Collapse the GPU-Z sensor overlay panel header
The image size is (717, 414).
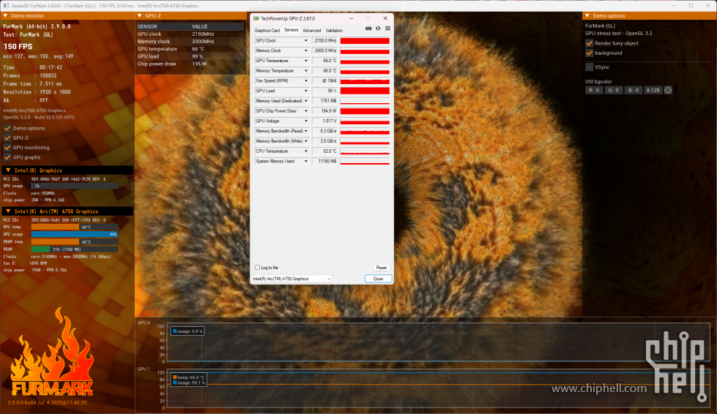coord(140,15)
